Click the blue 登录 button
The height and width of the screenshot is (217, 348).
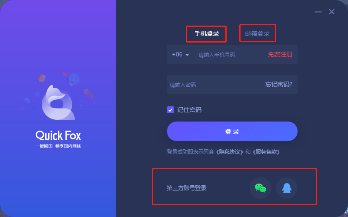pyautogui.click(x=232, y=132)
